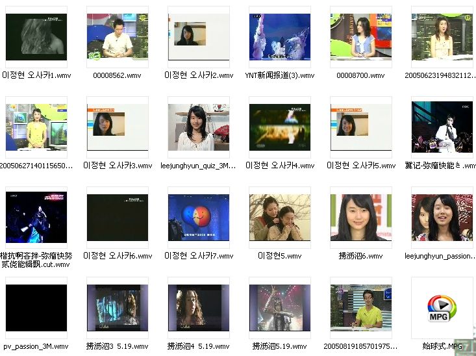Select the 이정현 오사카4.wmv thumbnail

[x=280, y=127]
